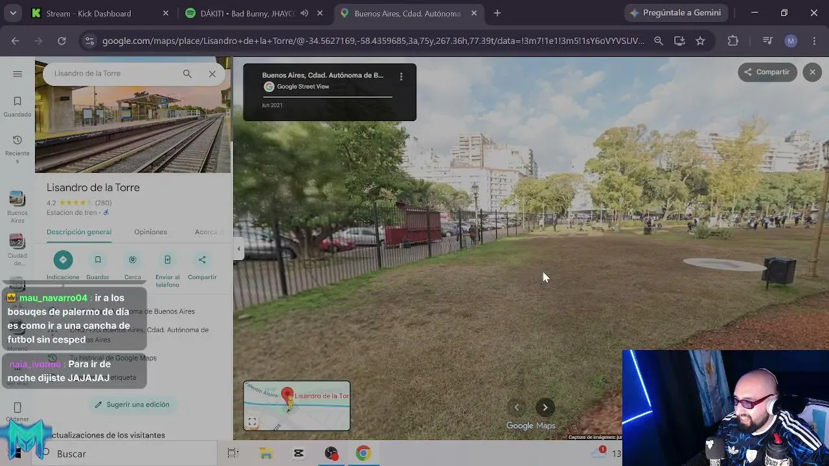Click the install app icon in address bar
This screenshot has height=466, width=829.
679,41
